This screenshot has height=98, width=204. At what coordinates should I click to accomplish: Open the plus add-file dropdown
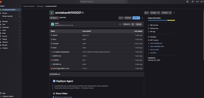[121, 18]
